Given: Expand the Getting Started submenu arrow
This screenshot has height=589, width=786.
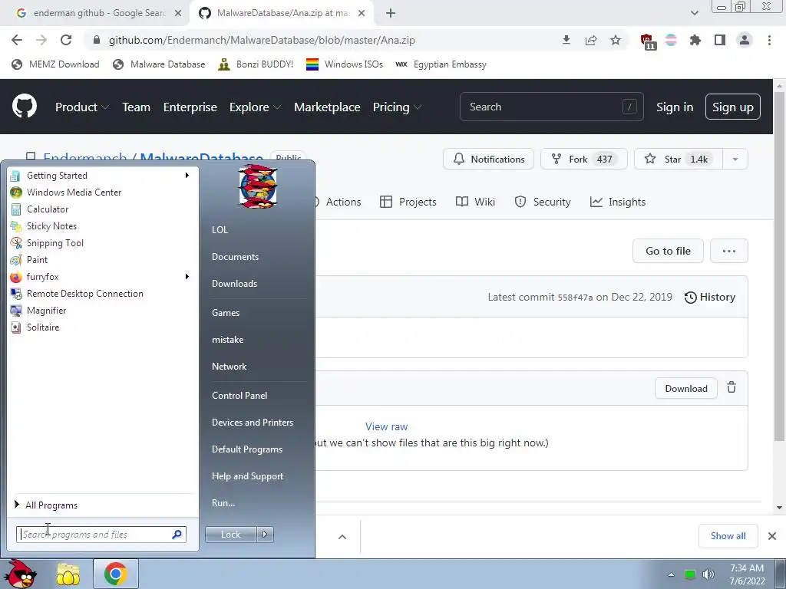Looking at the screenshot, I should point(187,176).
